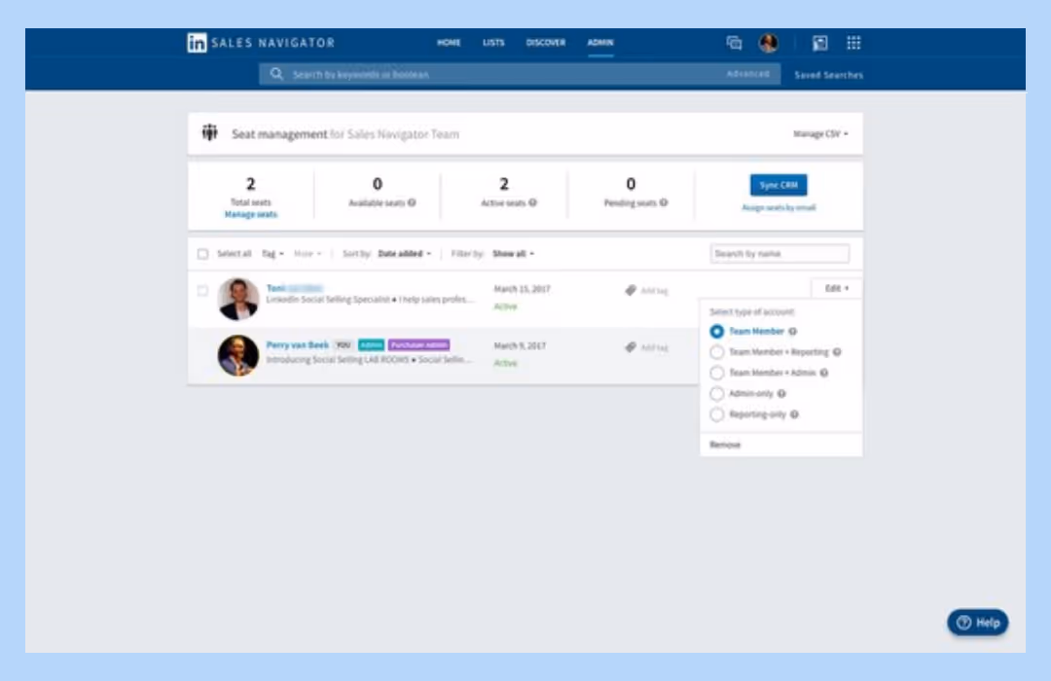The image size is (1051, 681).
Task: Open the More dropdown in list toolbar
Action: tap(308, 253)
